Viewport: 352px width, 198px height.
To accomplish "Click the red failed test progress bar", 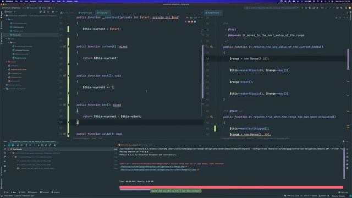I will point(231,187).
